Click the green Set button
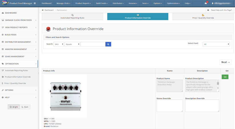This screenshot has height=129, width=235. 225,77
